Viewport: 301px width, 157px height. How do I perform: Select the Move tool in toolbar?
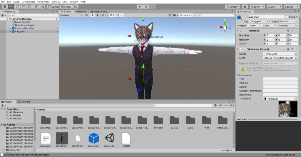[x=11, y=6]
